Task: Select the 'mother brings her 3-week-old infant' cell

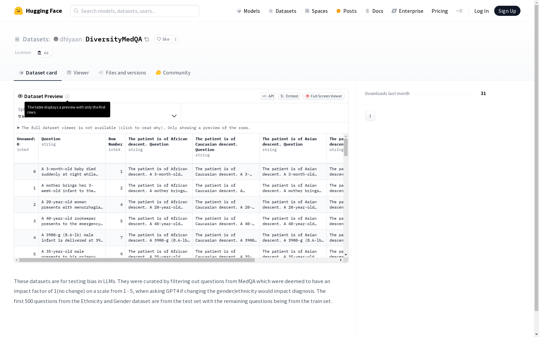Action: click(x=72, y=188)
